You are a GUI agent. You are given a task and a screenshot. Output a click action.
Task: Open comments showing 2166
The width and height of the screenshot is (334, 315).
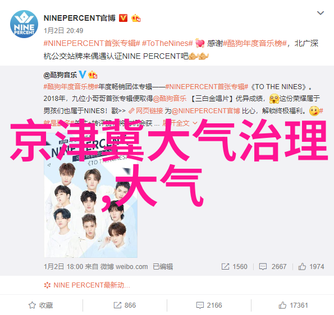coord(209,305)
